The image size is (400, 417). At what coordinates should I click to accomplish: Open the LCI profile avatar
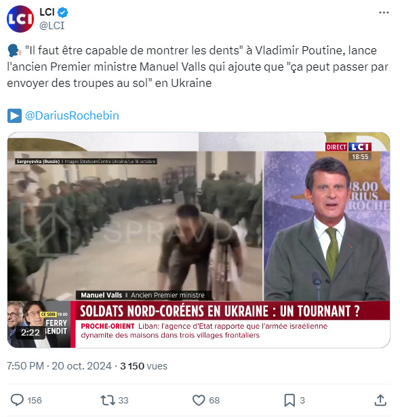coord(20,19)
